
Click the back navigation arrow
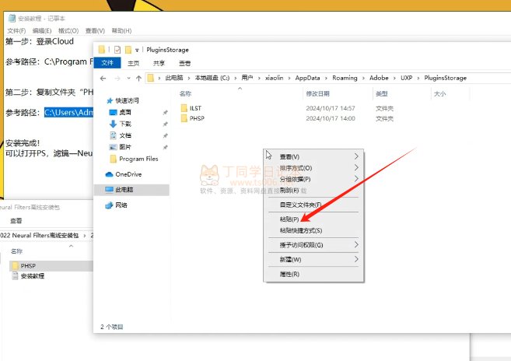103,79
